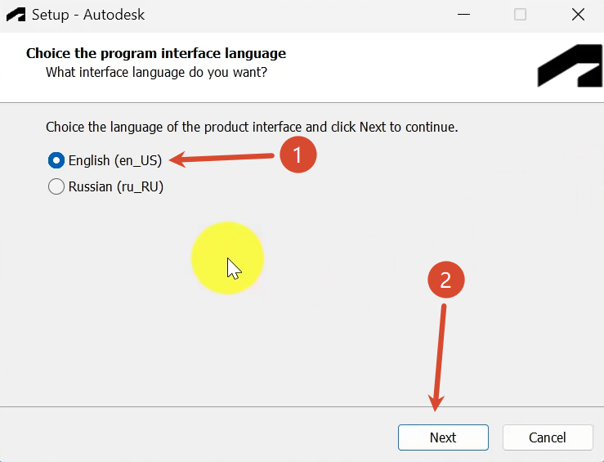Screen dimensions: 604x462
Task: Select the Russian (ru_RU) radio button
Action: pos(56,186)
